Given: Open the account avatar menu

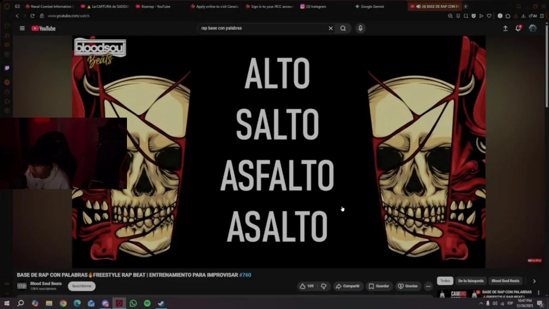Looking at the screenshot, I should pyautogui.click(x=533, y=28).
